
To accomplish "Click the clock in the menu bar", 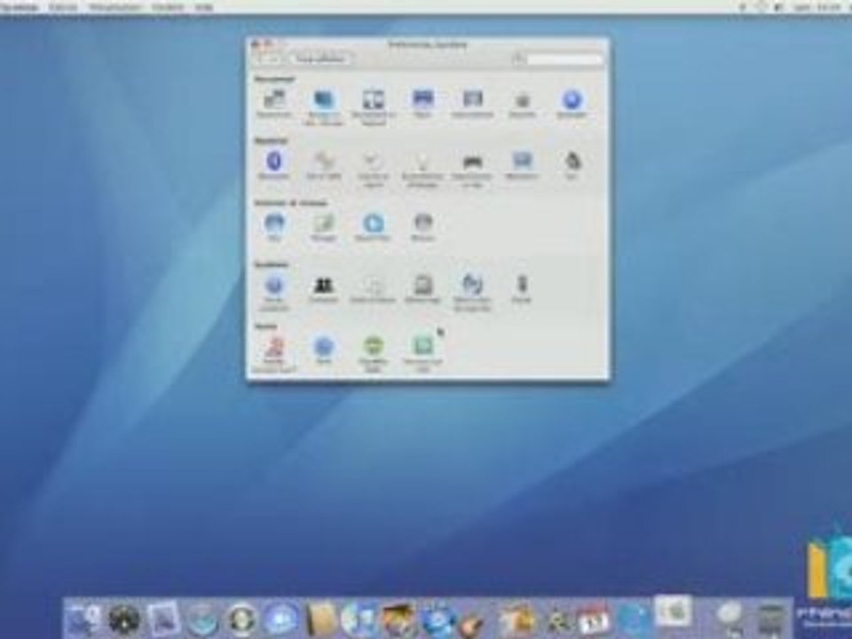I will click(817, 7).
